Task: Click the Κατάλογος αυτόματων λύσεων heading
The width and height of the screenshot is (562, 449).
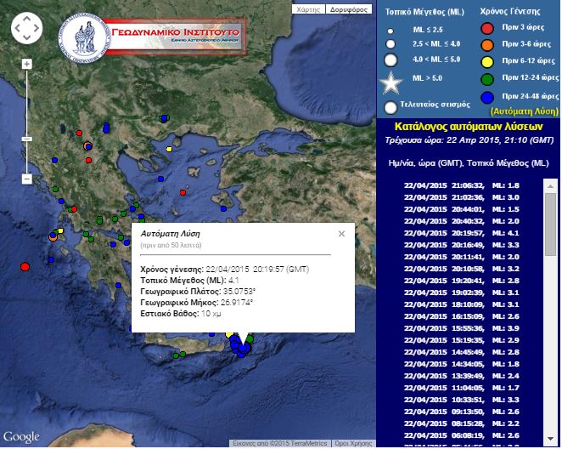Action: [x=469, y=127]
